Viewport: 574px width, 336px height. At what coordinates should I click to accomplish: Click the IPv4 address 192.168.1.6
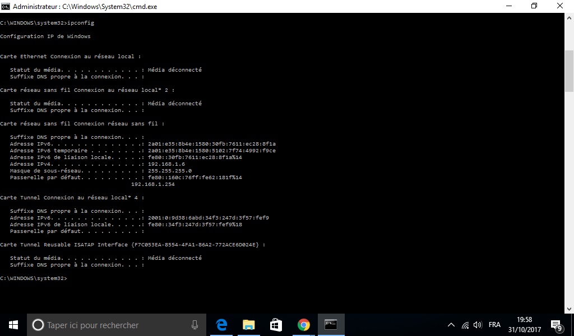click(x=166, y=164)
